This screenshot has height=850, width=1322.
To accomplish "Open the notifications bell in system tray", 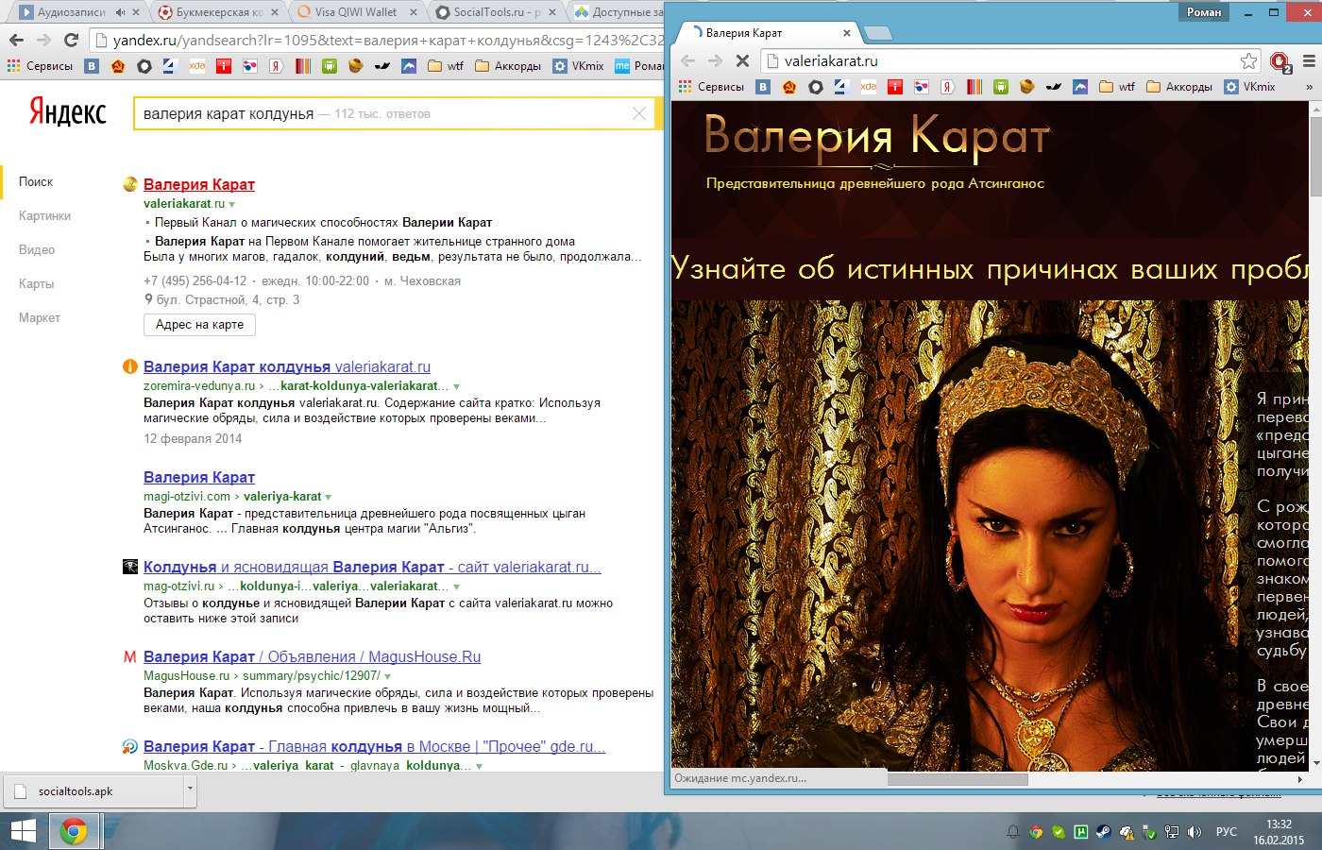I will pyautogui.click(x=1013, y=832).
